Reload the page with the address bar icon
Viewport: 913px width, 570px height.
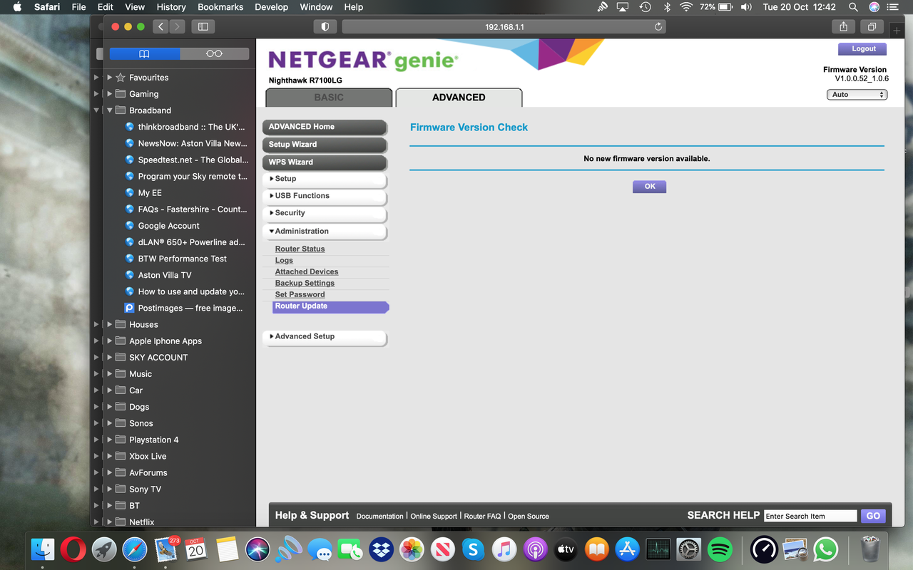click(x=658, y=26)
